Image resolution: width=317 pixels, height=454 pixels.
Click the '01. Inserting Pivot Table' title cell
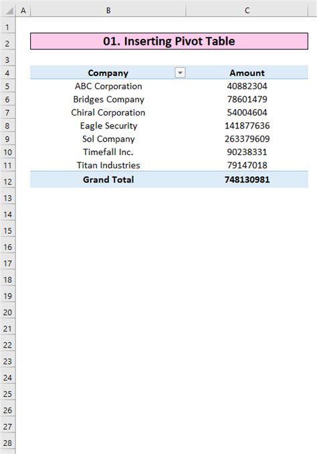click(x=169, y=41)
